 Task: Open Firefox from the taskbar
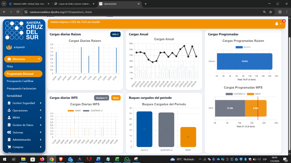coord(42,159)
